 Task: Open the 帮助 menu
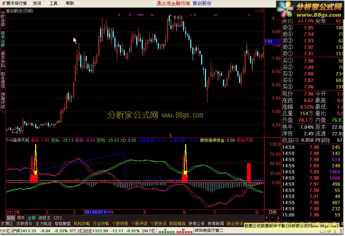(70, 3)
